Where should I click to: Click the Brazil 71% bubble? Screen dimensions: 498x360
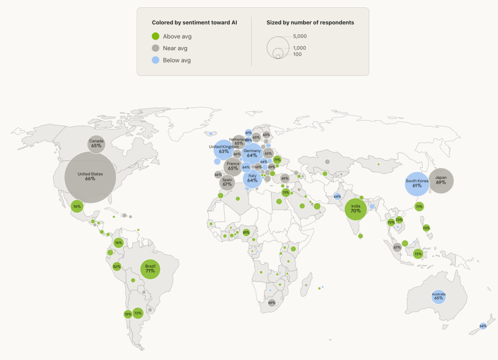(x=150, y=269)
